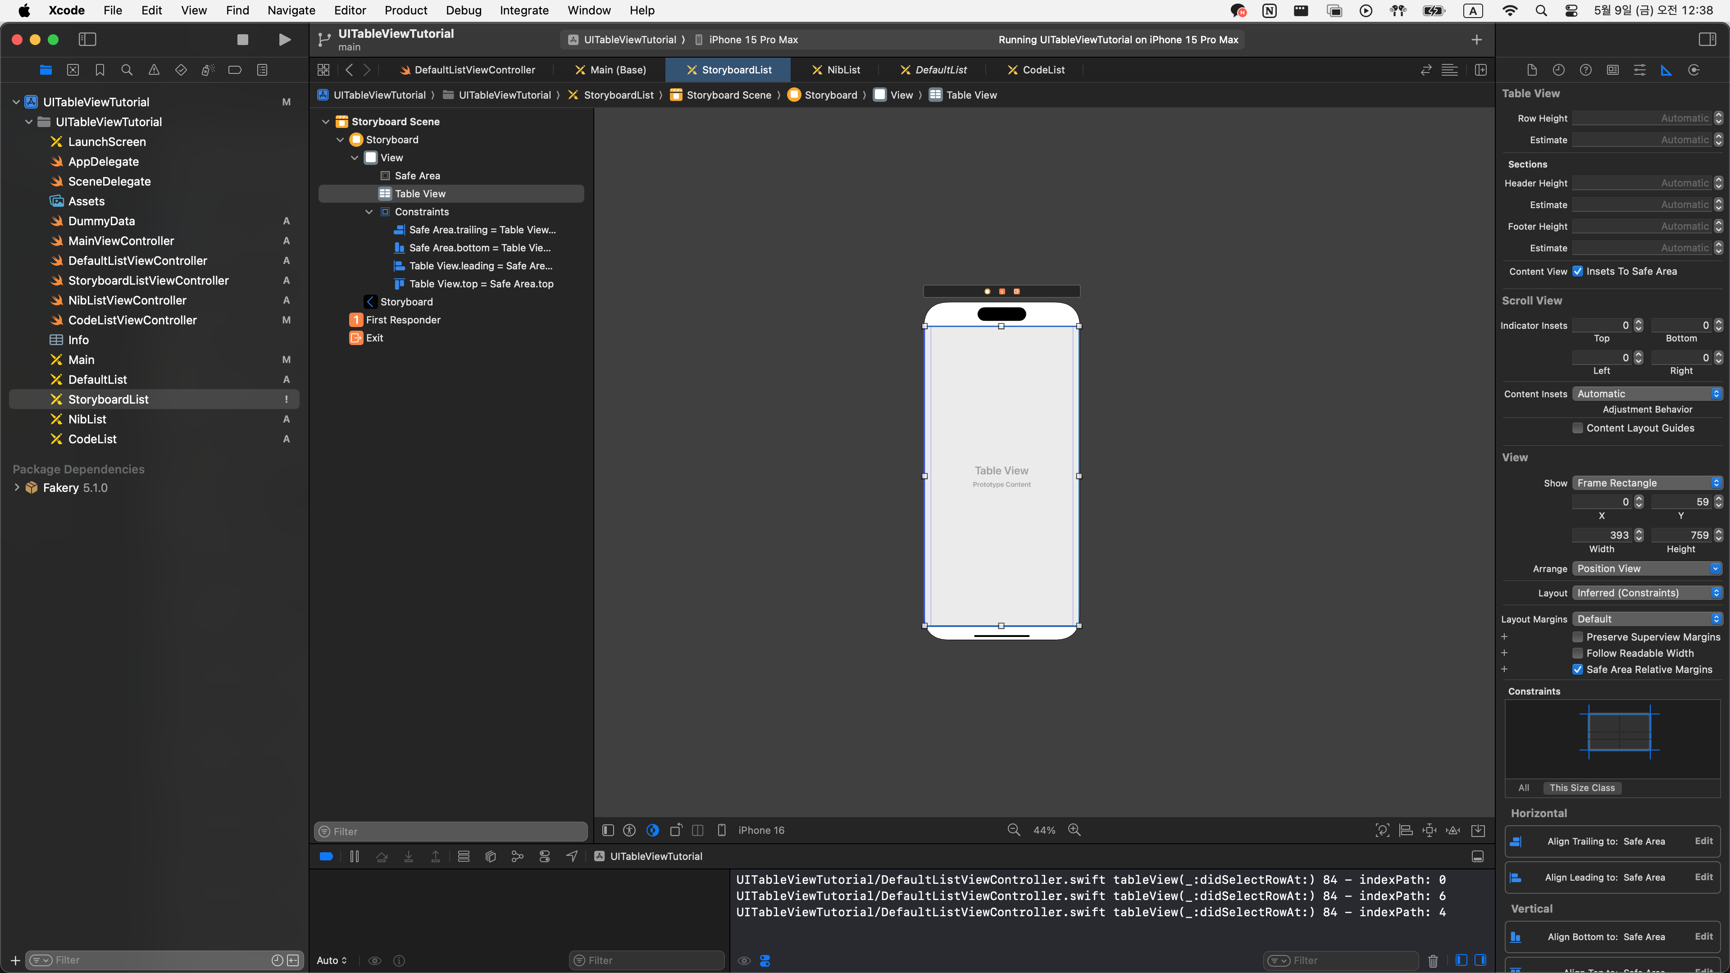
Task: Click the outline Filter field
Action: click(x=451, y=831)
